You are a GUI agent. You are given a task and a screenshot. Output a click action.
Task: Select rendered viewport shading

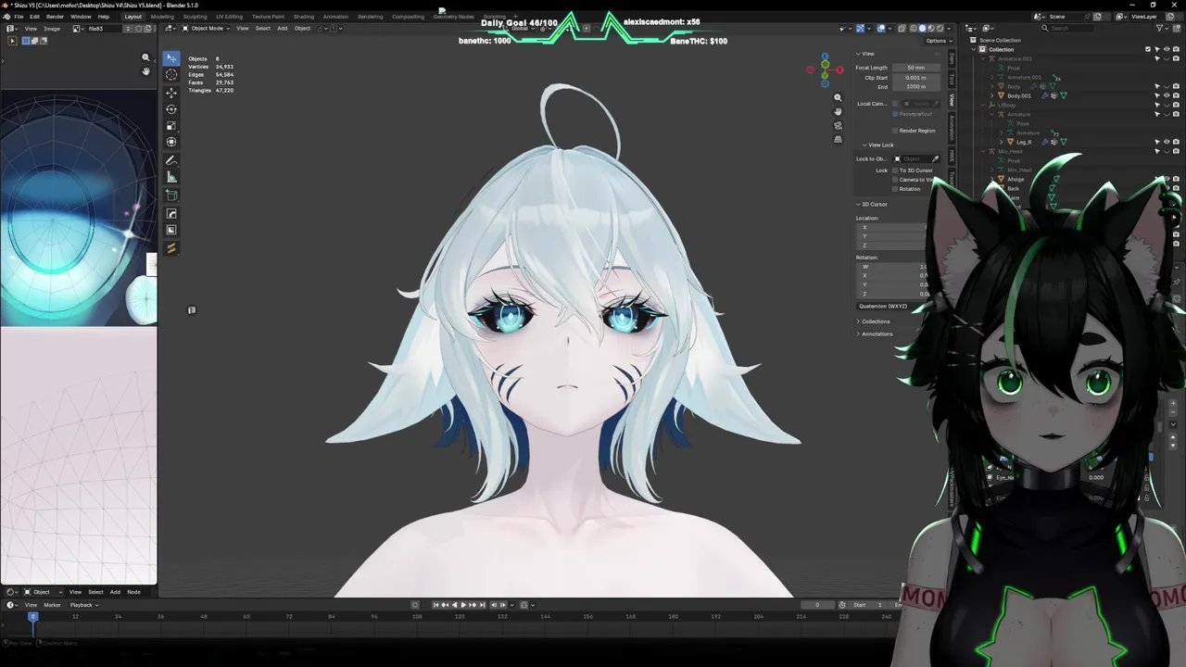940,28
